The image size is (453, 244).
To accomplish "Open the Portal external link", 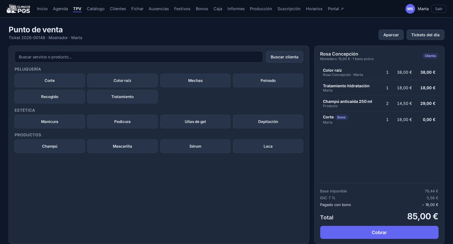I will [x=336, y=9].
